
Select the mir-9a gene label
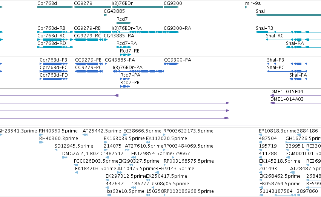pyautogui.click(x=253, y=3)
